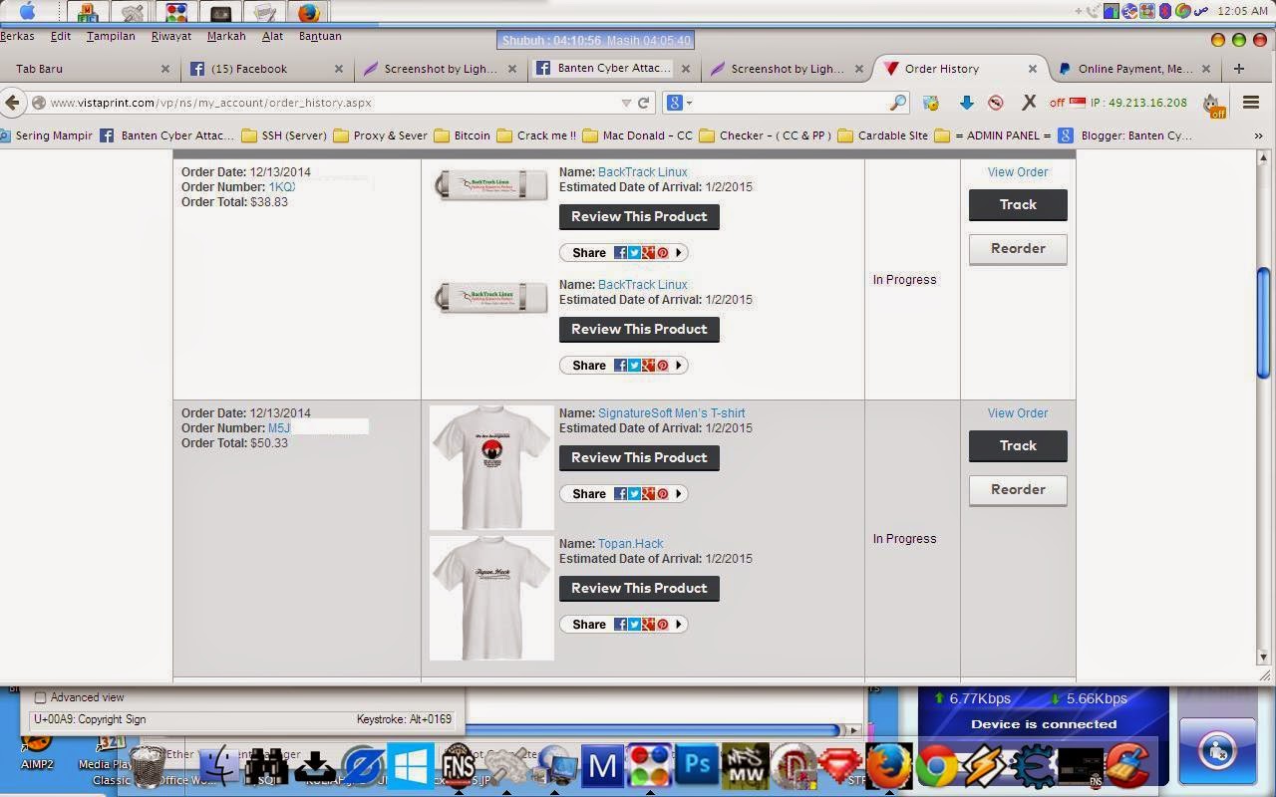Click the Facebook share icon for Topan.Hack
The height and width of the screenshot is (797, 1276).
[620, 625]
